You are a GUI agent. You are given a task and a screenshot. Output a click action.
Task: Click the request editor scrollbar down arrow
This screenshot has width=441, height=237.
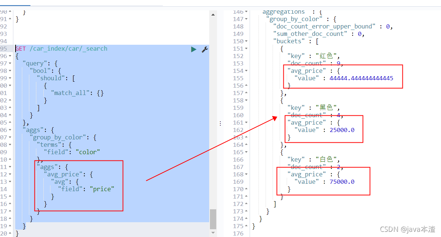[213, 233]
